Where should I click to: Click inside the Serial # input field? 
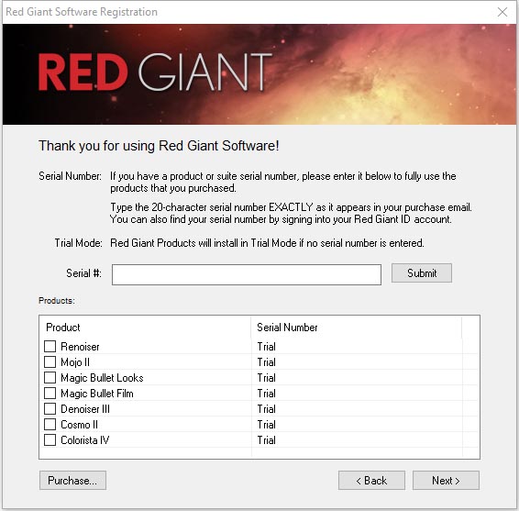coord(247,274)
